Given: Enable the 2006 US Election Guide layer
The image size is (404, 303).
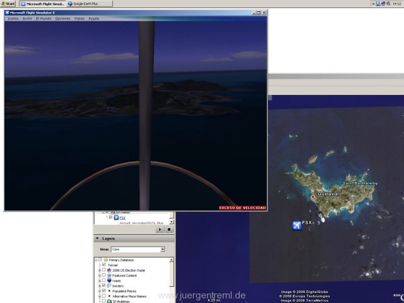Looking at the screenshot, I should 104,270.
